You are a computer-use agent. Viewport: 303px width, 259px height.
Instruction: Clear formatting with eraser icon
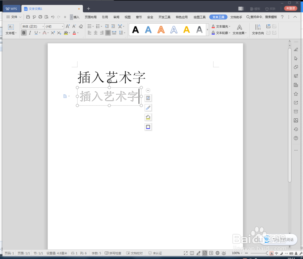81,26
